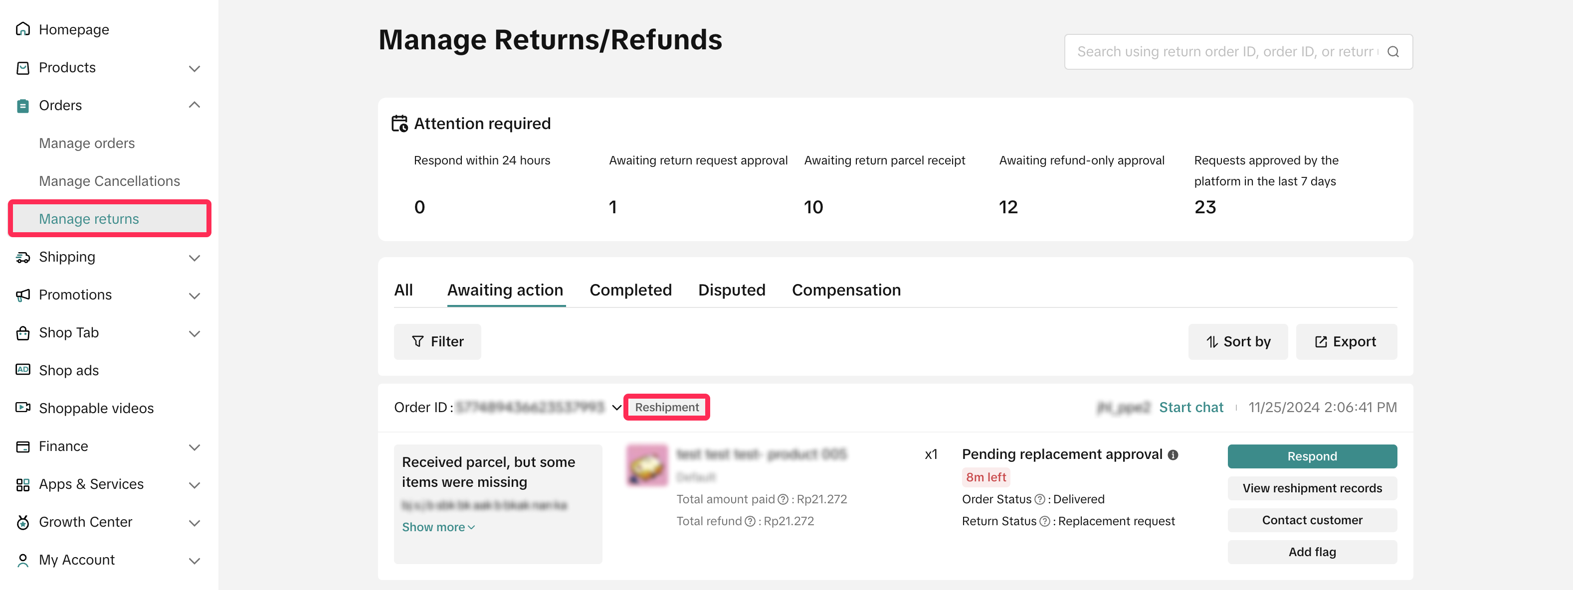This screenshot has height=590, width=1573.
Task: Expand Show more return reason
Action: (438, 527)
